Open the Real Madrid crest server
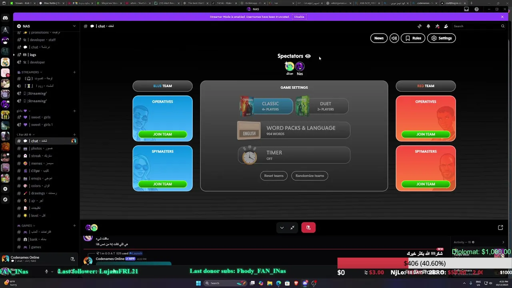The height and width of the screenshot is (288, 512). coord(5,62)
